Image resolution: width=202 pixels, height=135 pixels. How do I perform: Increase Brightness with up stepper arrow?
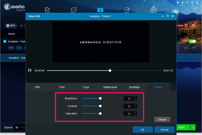(x=135, y=97)
